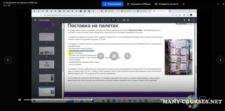
Task: Click the small pause icon in the bottom control bar
Action: (20, 100)
